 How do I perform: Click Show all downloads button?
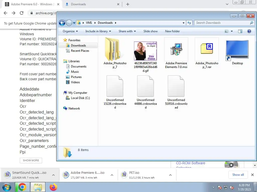[238, 175]
